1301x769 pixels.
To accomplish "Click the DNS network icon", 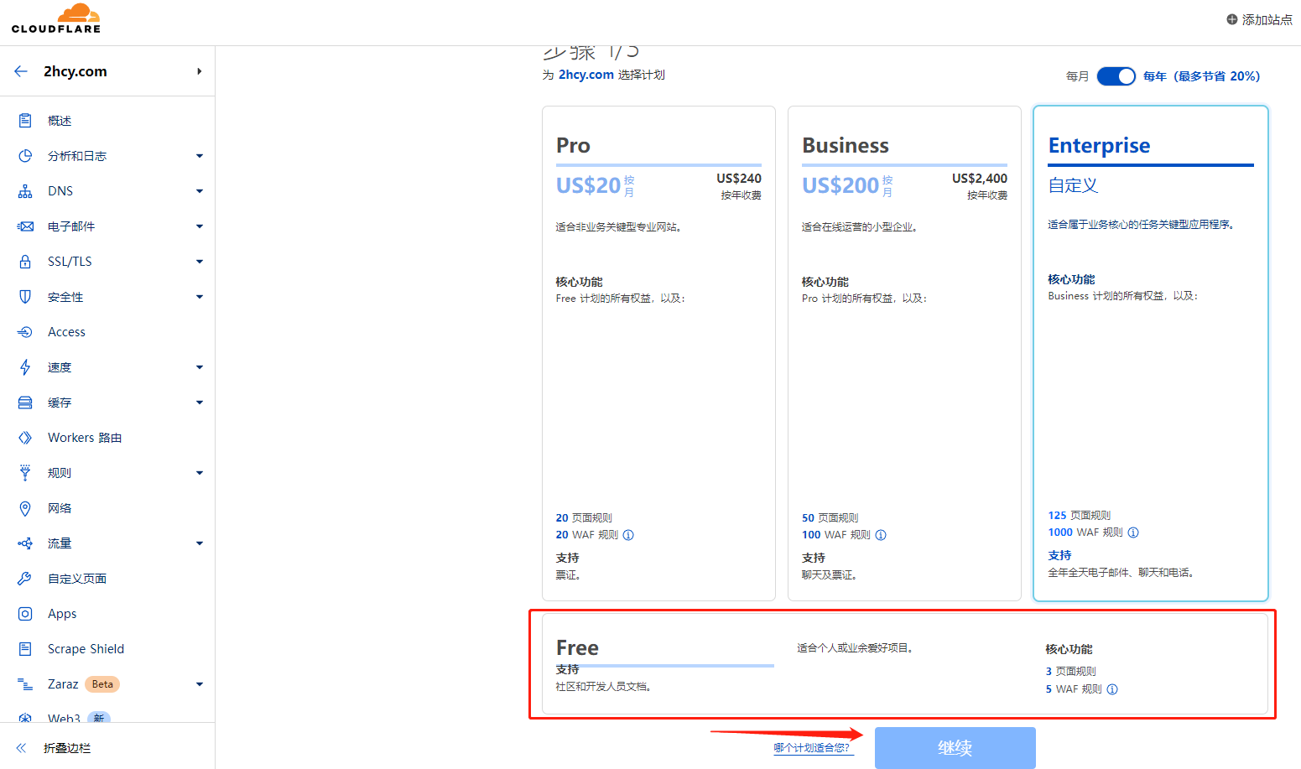I will click(x=25, y=191).
